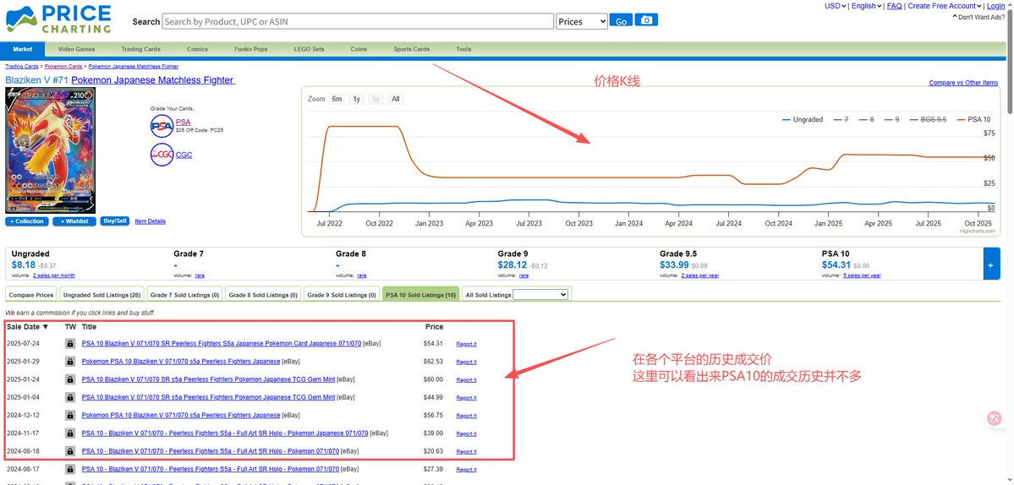Click the Login link
This screenshot has width=1014, height=485.
point(995,6)
